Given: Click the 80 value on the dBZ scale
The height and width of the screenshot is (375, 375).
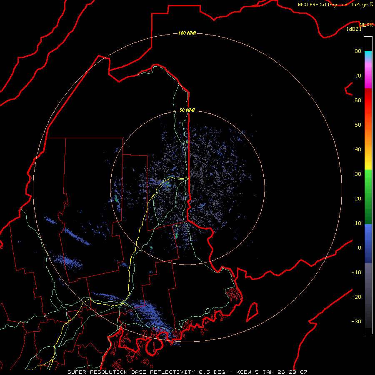Looking at the screenshot, I should click(x=358, y=51).
